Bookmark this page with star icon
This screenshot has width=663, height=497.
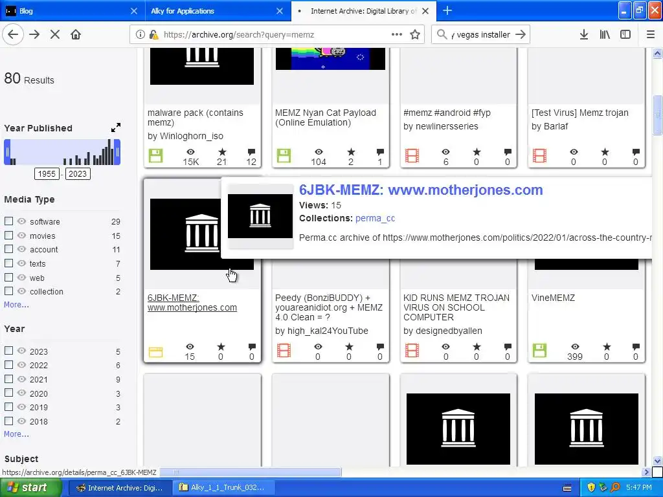tap(415, 35)
